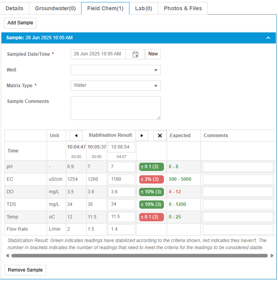Switch to the Groundwater(0) tab
Screen dimensions: 278x281
pyautogui.click(x=55, y=8)
